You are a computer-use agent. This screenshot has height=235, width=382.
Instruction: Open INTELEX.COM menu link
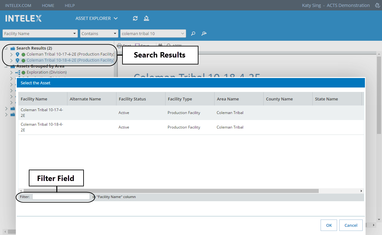click(18, 5)
